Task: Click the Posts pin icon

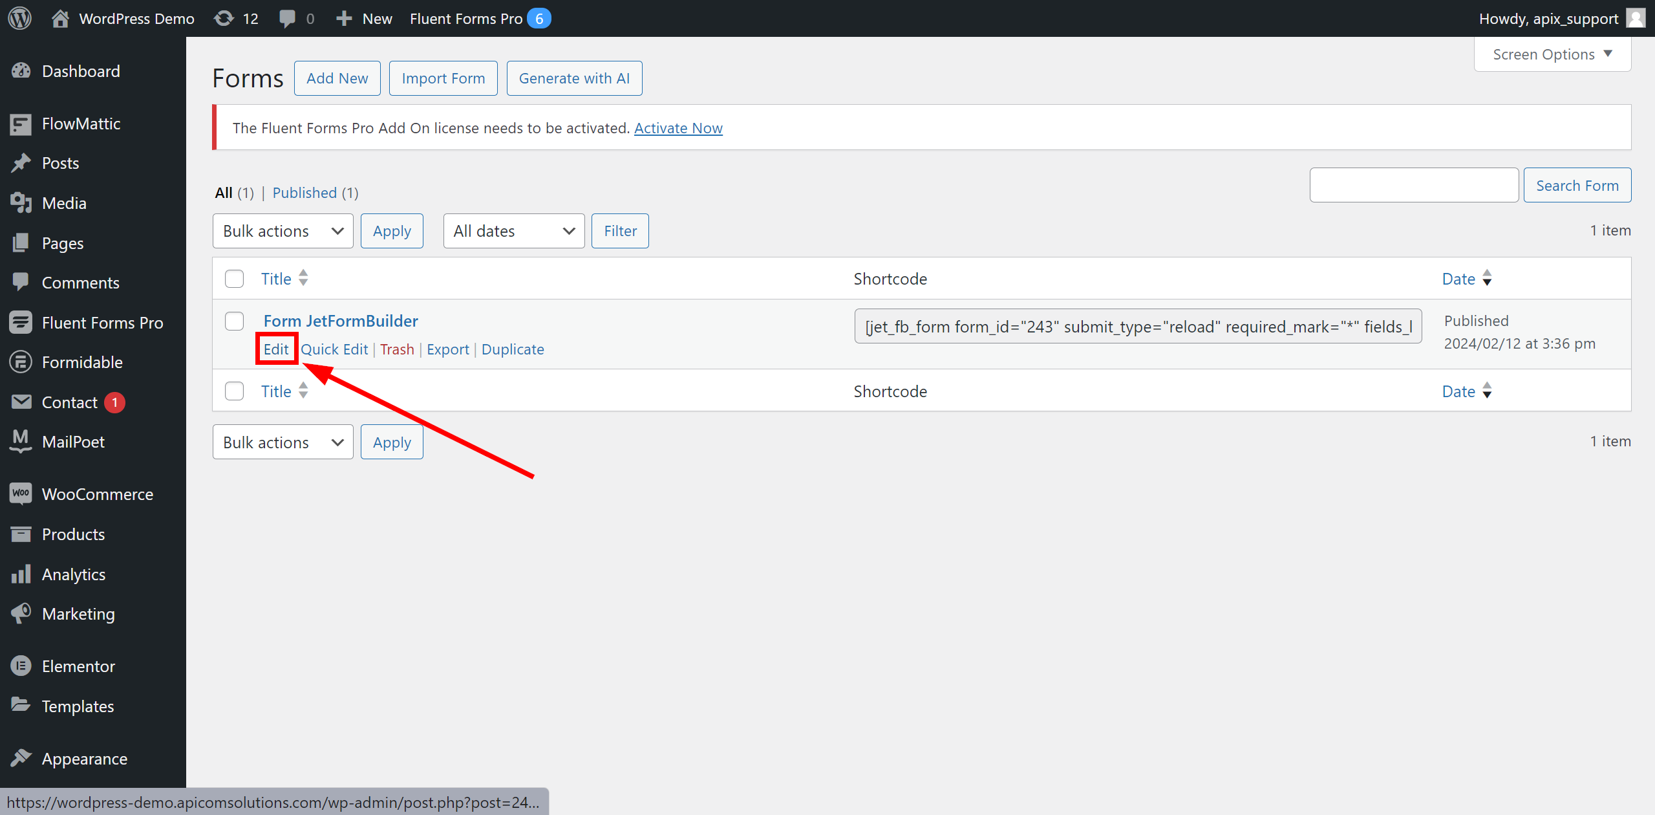Action: point(21,163)
